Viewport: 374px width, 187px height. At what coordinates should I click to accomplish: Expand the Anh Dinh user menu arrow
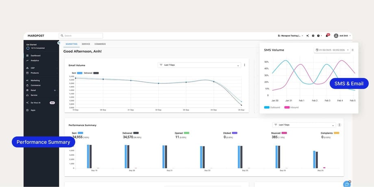click(x=350, y=36)
